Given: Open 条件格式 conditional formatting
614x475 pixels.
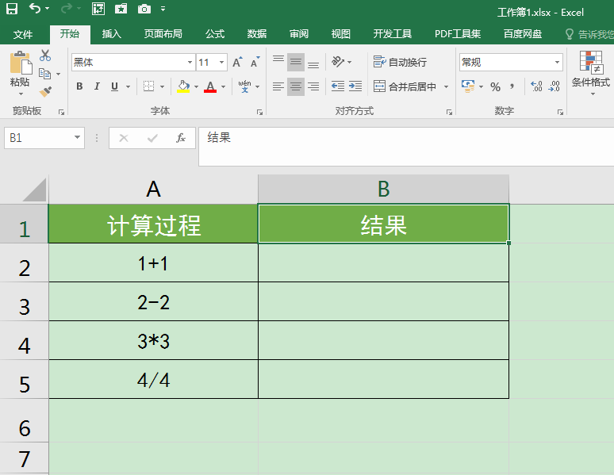Looking at the screenshot, I should coord(591,72).
